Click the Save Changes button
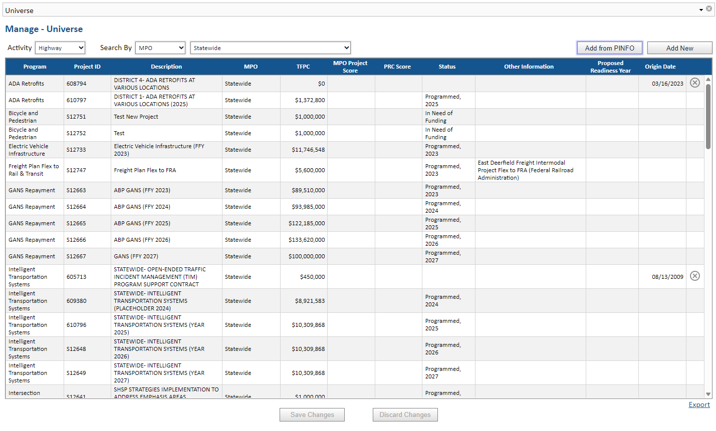The height and width of the screenshot is (431, 716). (x=312, y=414)
